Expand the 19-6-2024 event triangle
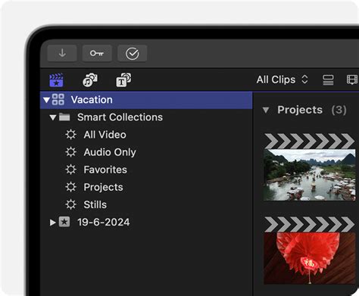The height and width of the screenshot is (296, 359). (52, 223)
